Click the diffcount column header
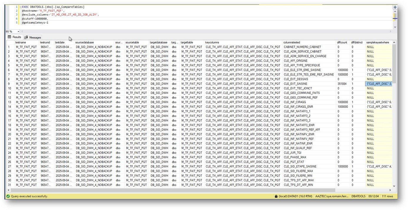408x210 pixels. (343, 42)
